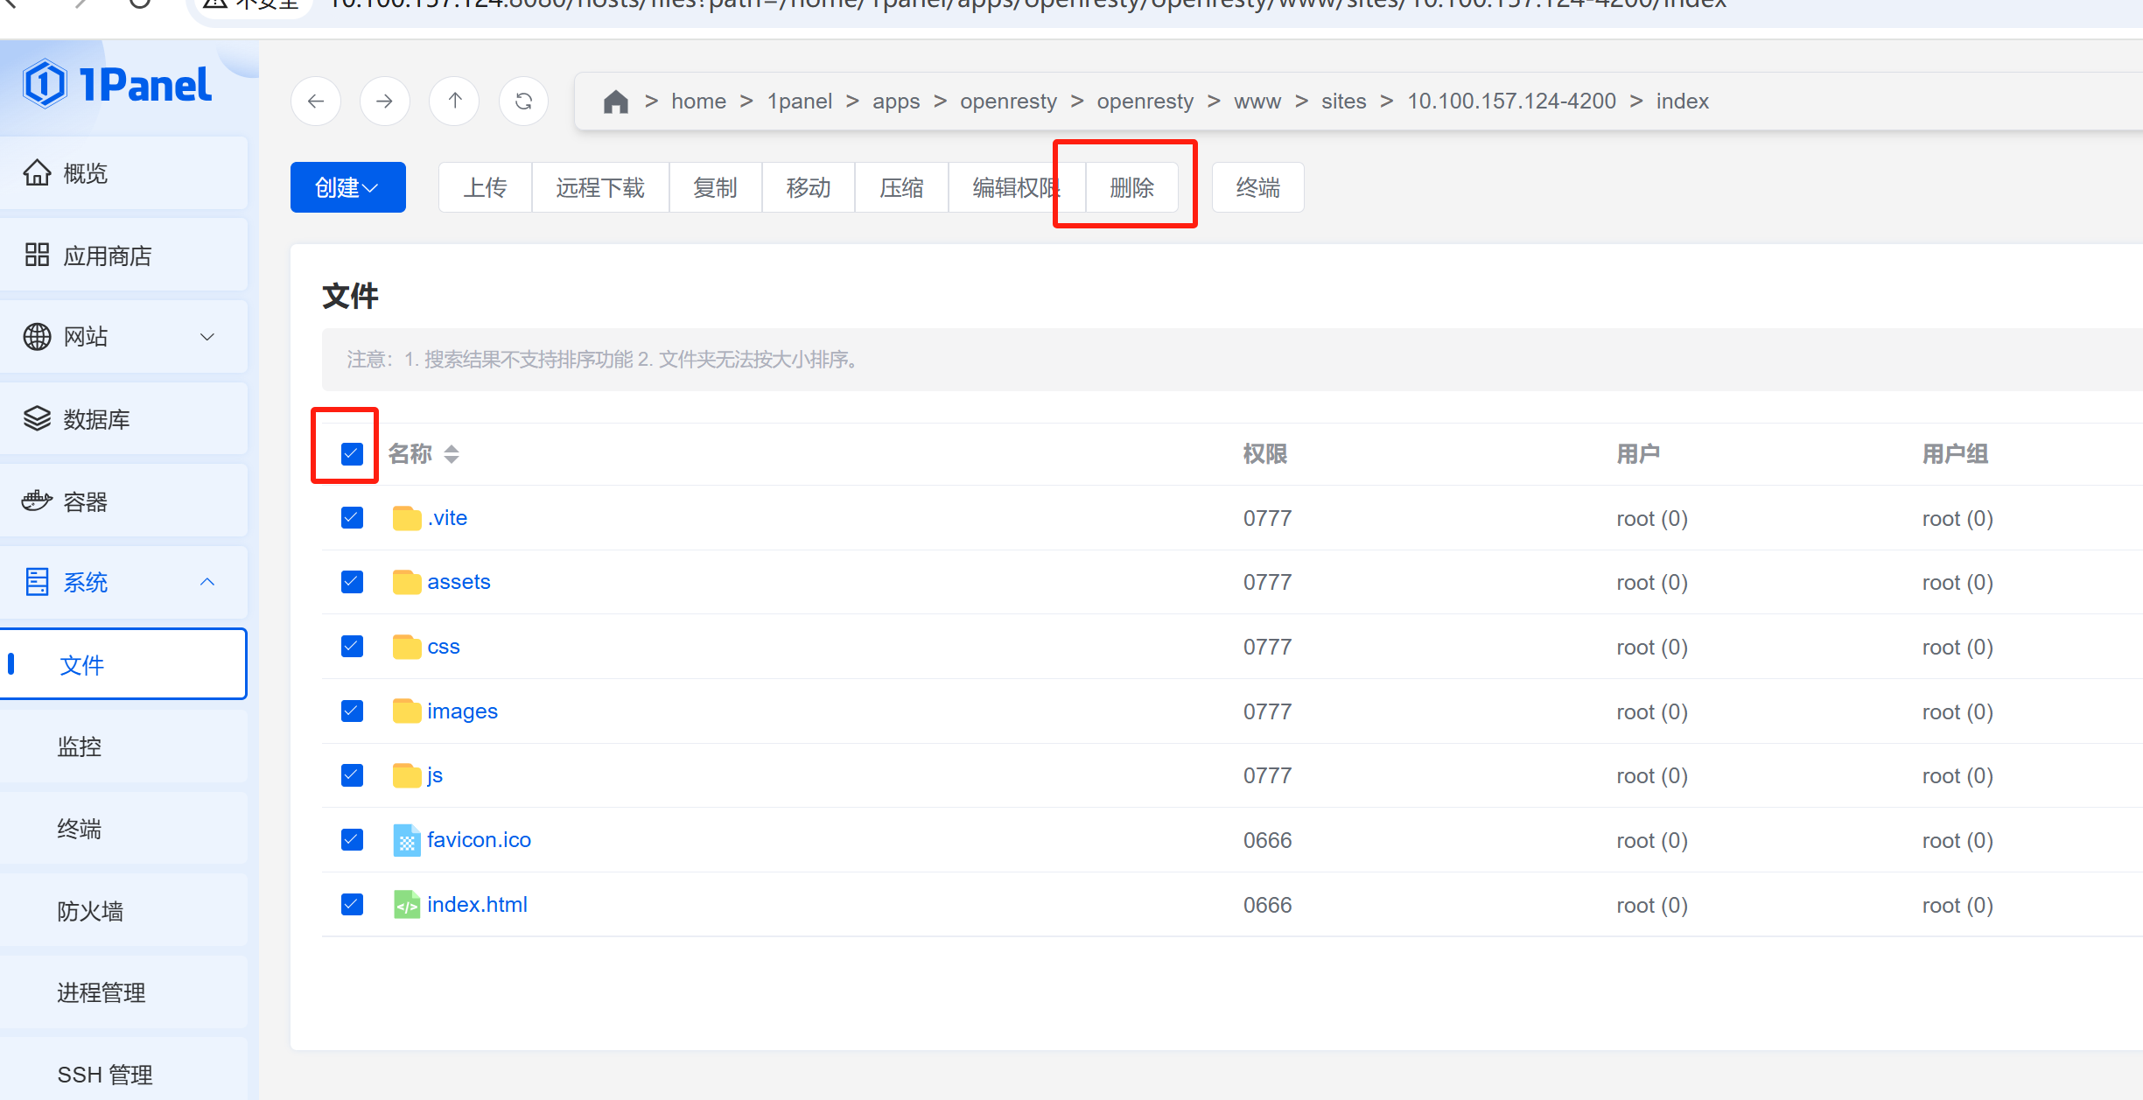
Task: Open the 创建 dropdown button
Action: [347, 187]
